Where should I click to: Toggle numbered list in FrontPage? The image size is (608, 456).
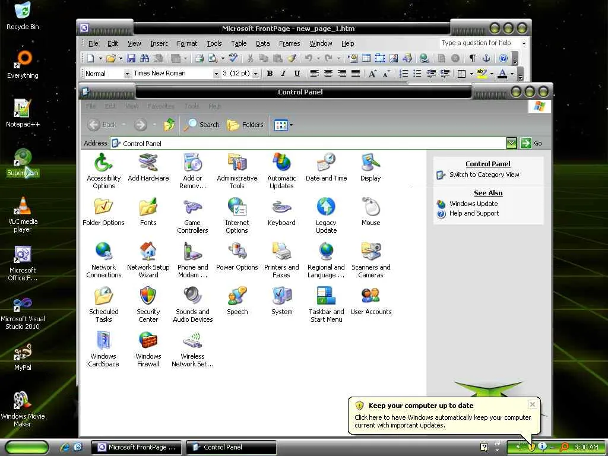click(x=404, y=73)
